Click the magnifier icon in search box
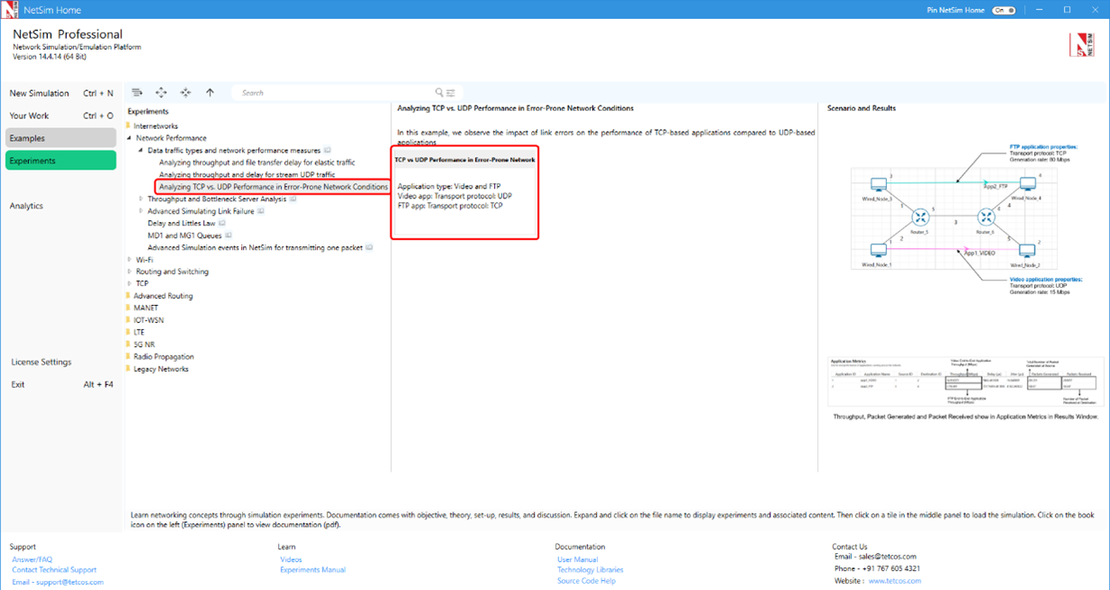 (x=440, y=92)
